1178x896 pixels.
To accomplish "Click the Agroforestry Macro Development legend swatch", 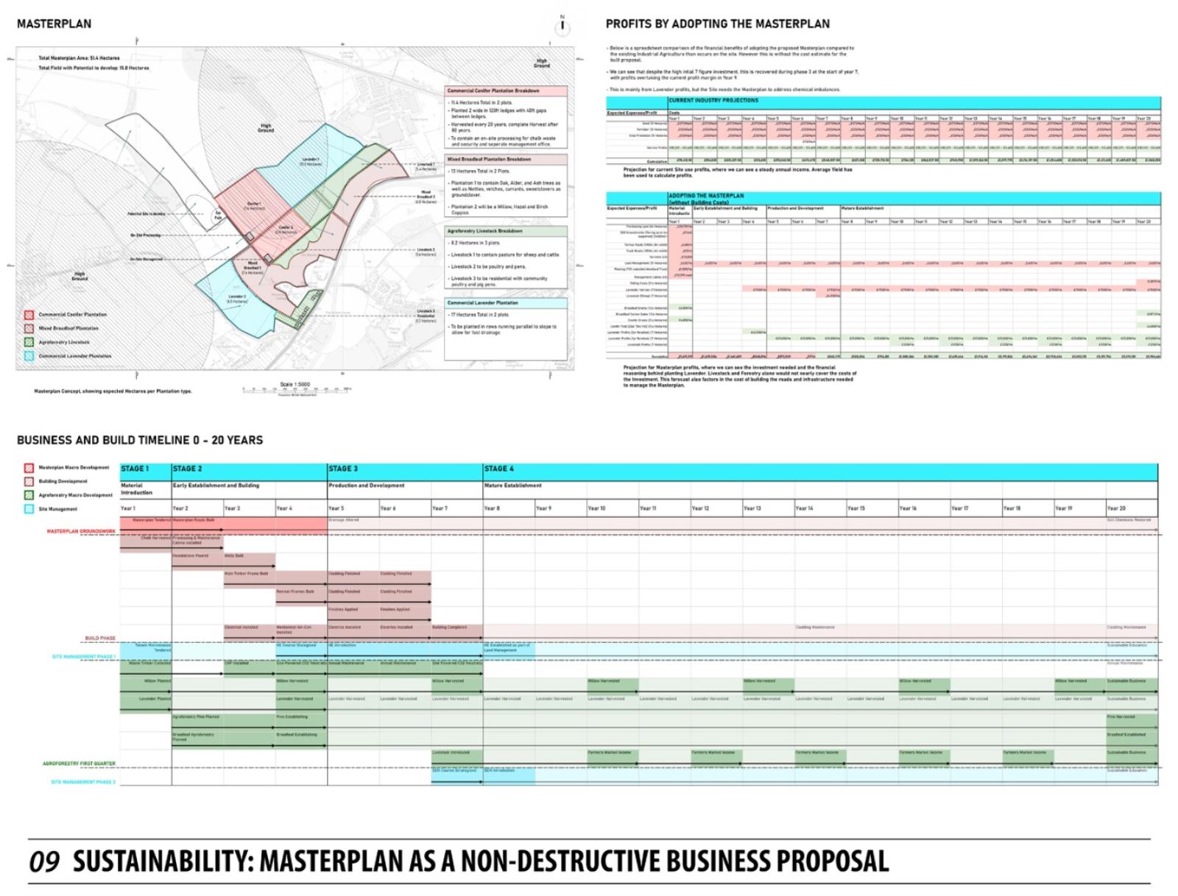I will (29, 495).
